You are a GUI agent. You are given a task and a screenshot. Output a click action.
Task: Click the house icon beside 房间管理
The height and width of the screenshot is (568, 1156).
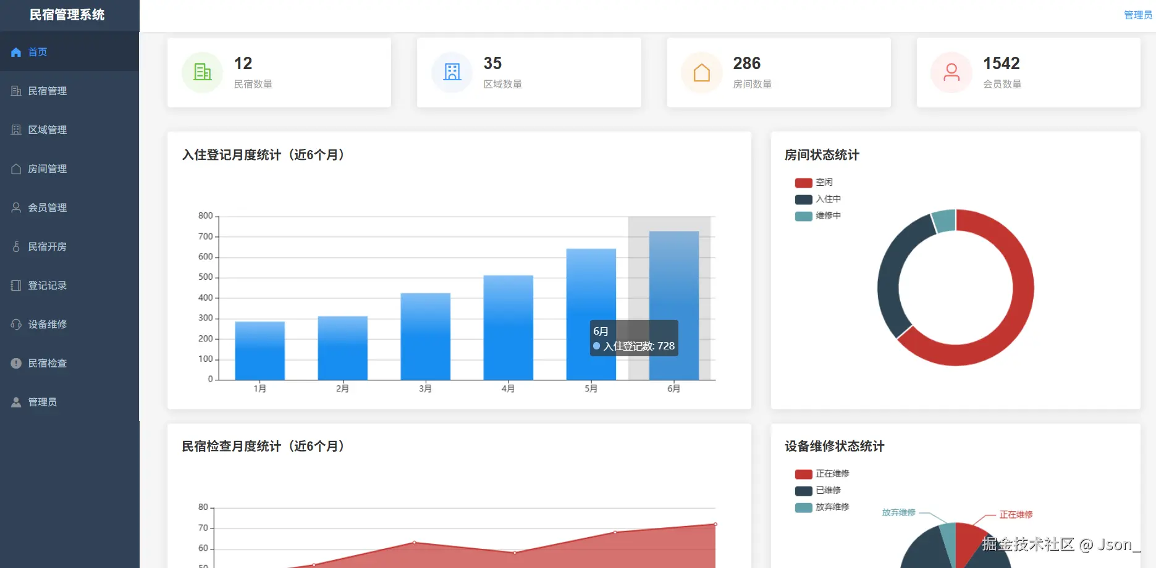(16, 169)
